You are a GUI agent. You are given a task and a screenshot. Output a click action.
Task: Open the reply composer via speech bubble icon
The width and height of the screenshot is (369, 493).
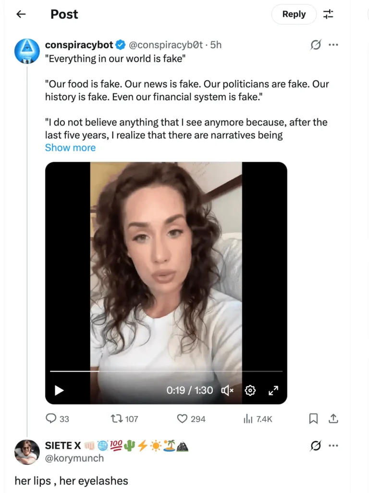coord(51,419)
